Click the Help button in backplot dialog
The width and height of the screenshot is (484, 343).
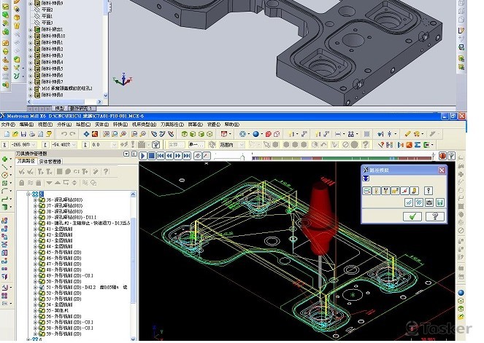pyautogui.click(x=434, y=216)
